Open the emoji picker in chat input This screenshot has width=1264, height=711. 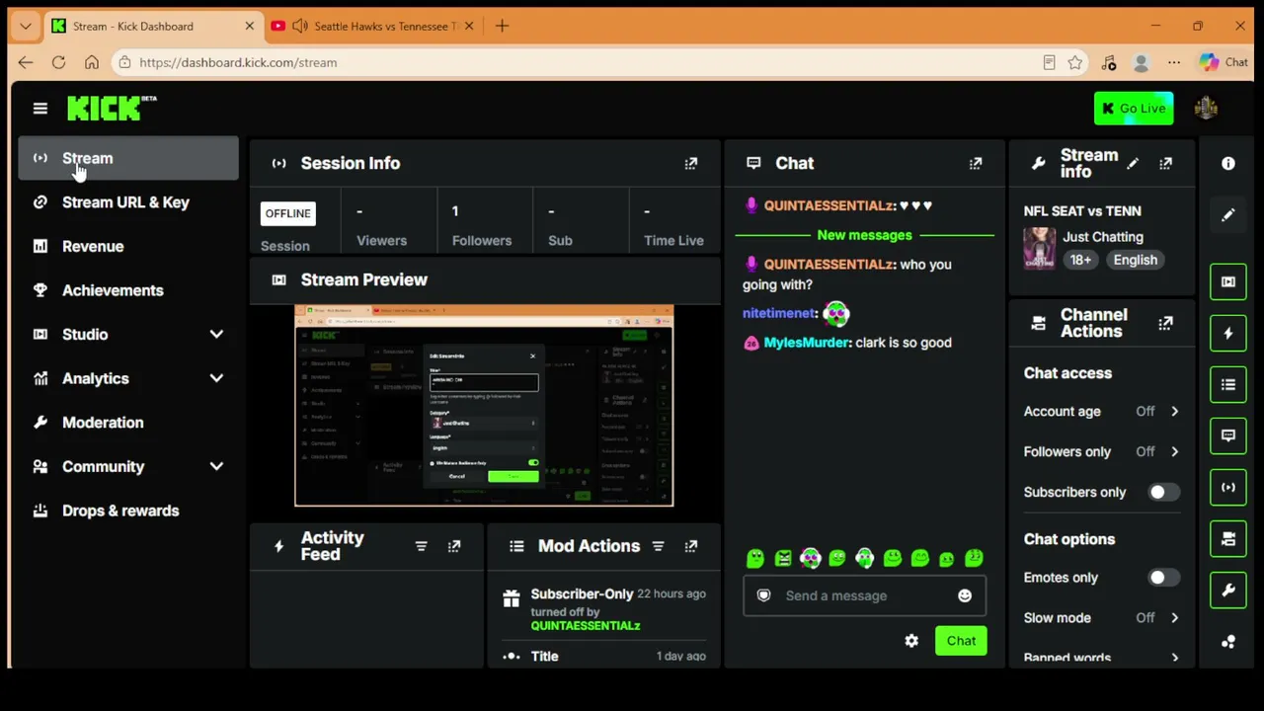click(x=965, y=595)
